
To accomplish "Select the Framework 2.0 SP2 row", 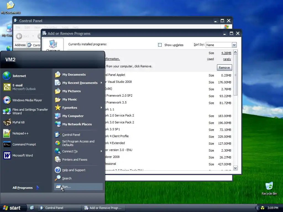I will coord(169,96).
